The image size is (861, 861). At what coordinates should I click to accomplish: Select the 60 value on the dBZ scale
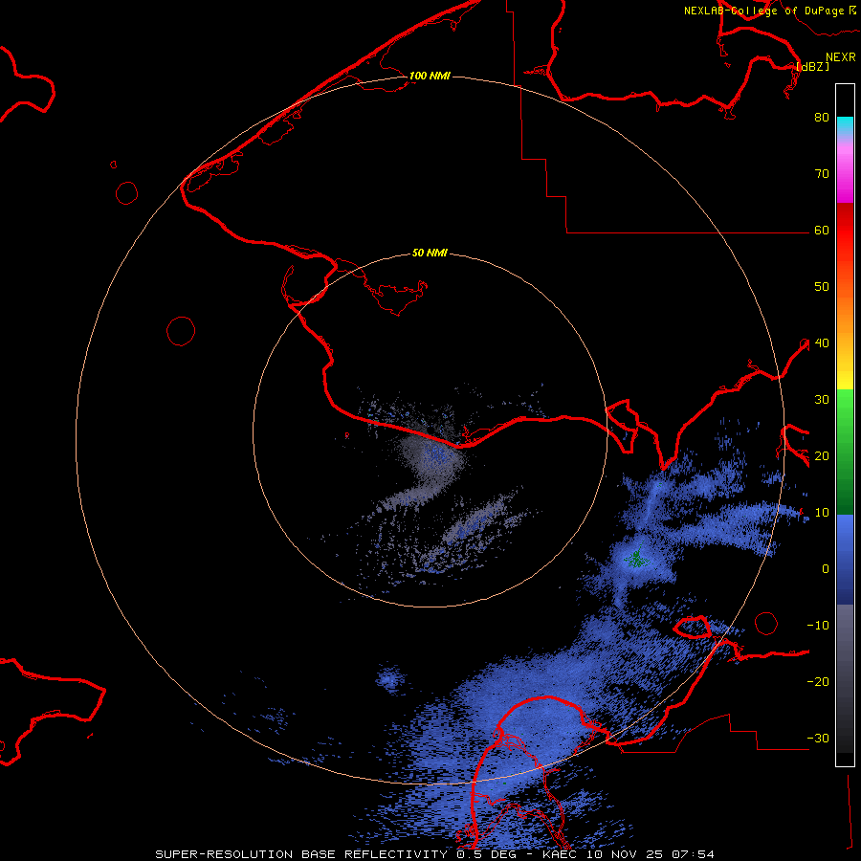pyautogui.click(x=822, y=231)
